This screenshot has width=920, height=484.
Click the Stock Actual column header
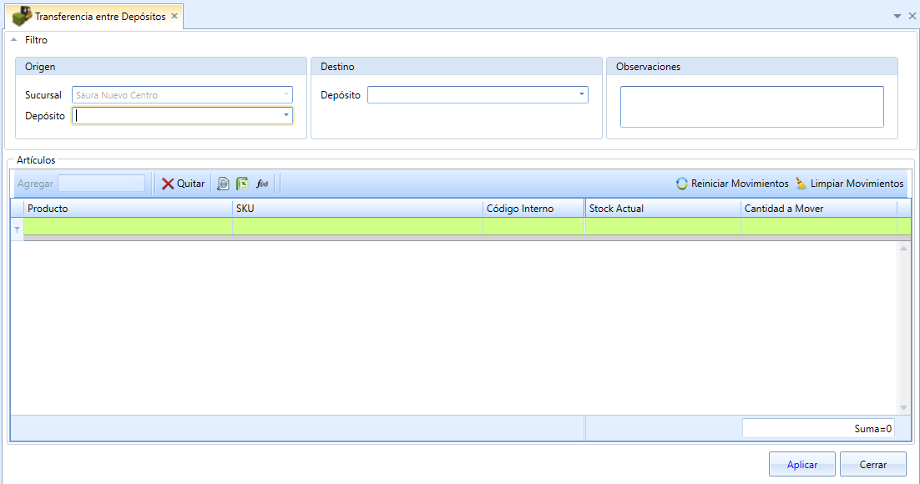pos(663,209)
